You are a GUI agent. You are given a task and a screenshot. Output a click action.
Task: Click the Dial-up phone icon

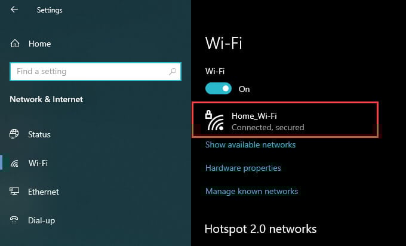pyautogui.click(x=14, y=220)
